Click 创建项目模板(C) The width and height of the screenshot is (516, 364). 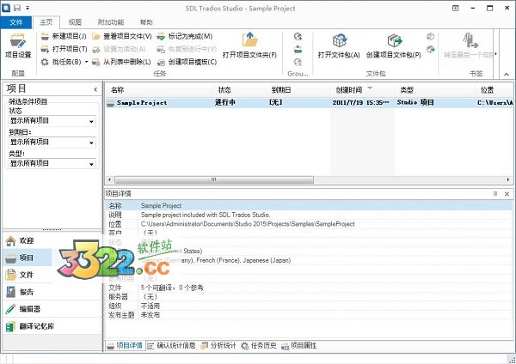tap(187, 62)
